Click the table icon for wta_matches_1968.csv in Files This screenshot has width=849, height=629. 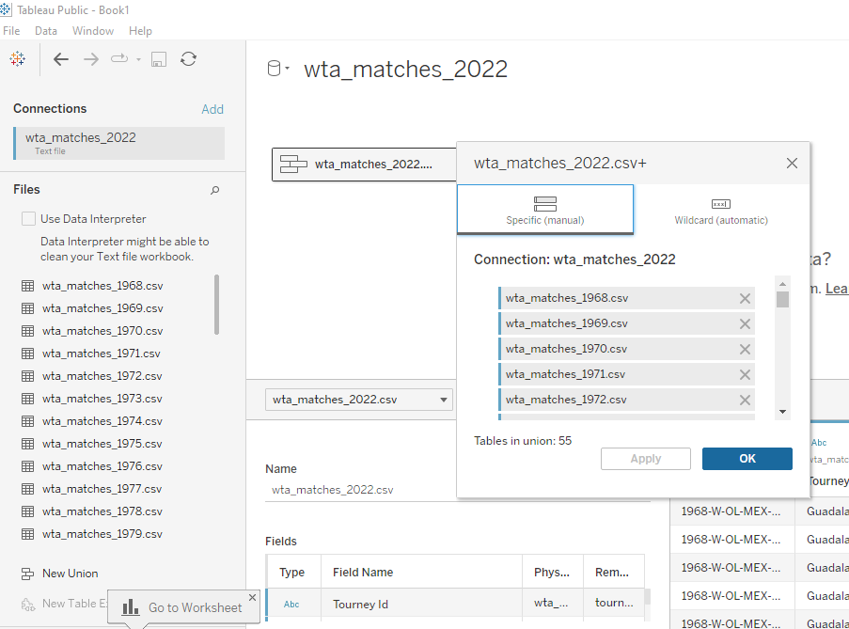[27, 286]
